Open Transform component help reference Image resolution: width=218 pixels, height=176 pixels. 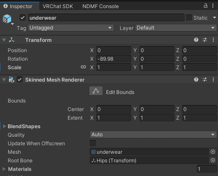coord(196,40)
